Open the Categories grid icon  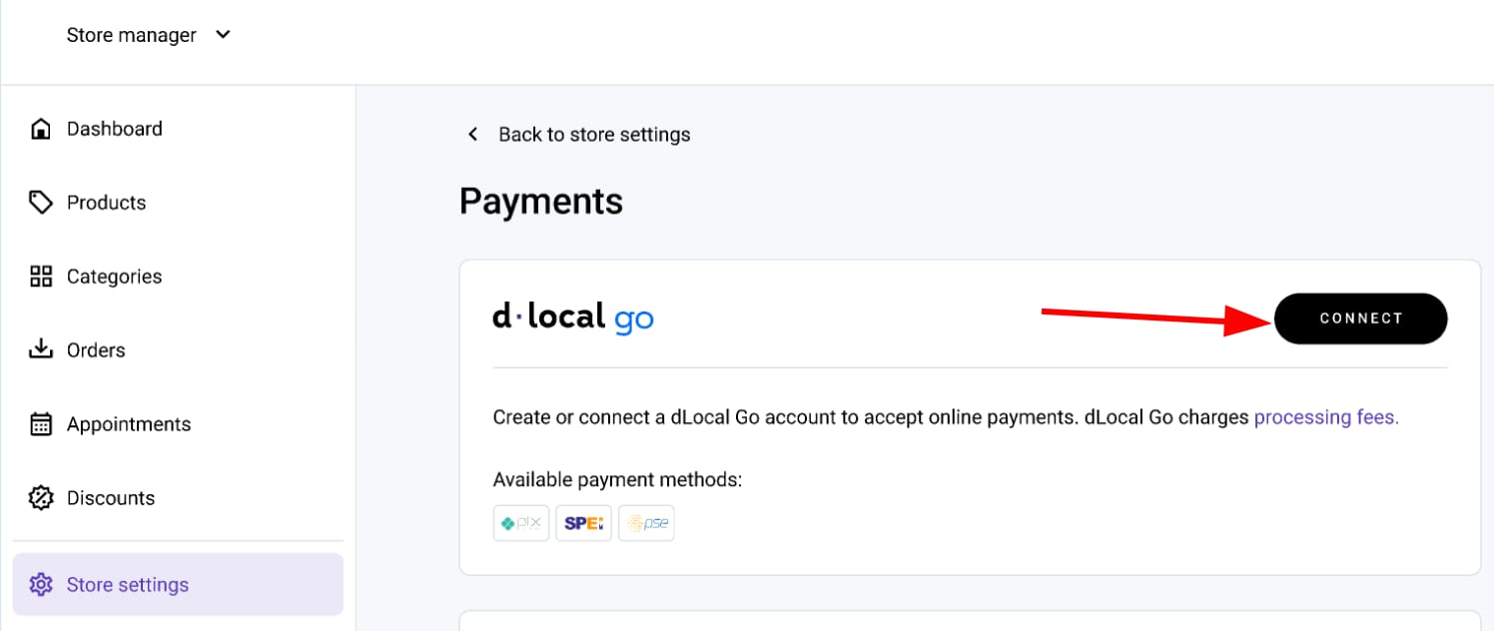pyautogui.click(x=41, y=277)
